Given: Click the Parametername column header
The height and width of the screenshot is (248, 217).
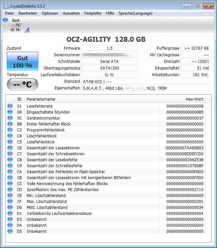Looking at the screenshot, I should pos(41,99).
